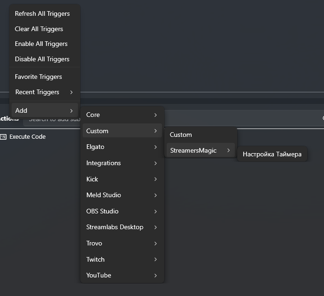Select Refresh All Triggers
The image size is (324, 296).
(42, 14)
